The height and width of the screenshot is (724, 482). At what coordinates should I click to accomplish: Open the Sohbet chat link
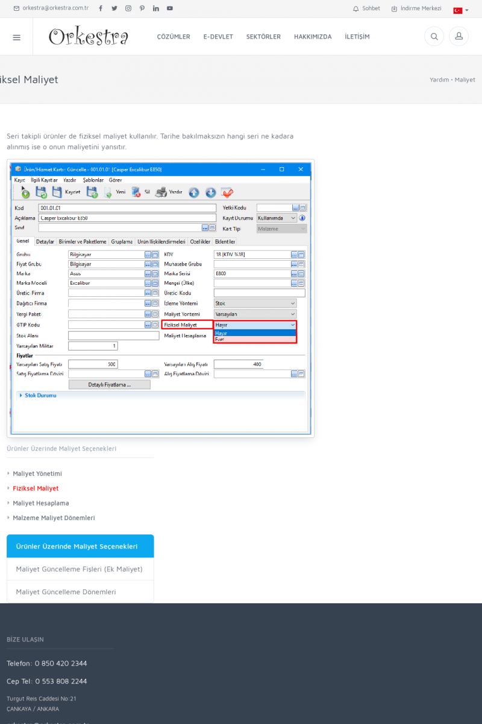pos(366,8)
